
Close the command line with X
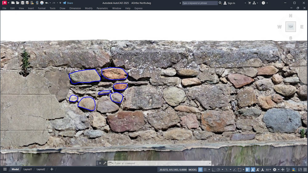click(100, 163)
